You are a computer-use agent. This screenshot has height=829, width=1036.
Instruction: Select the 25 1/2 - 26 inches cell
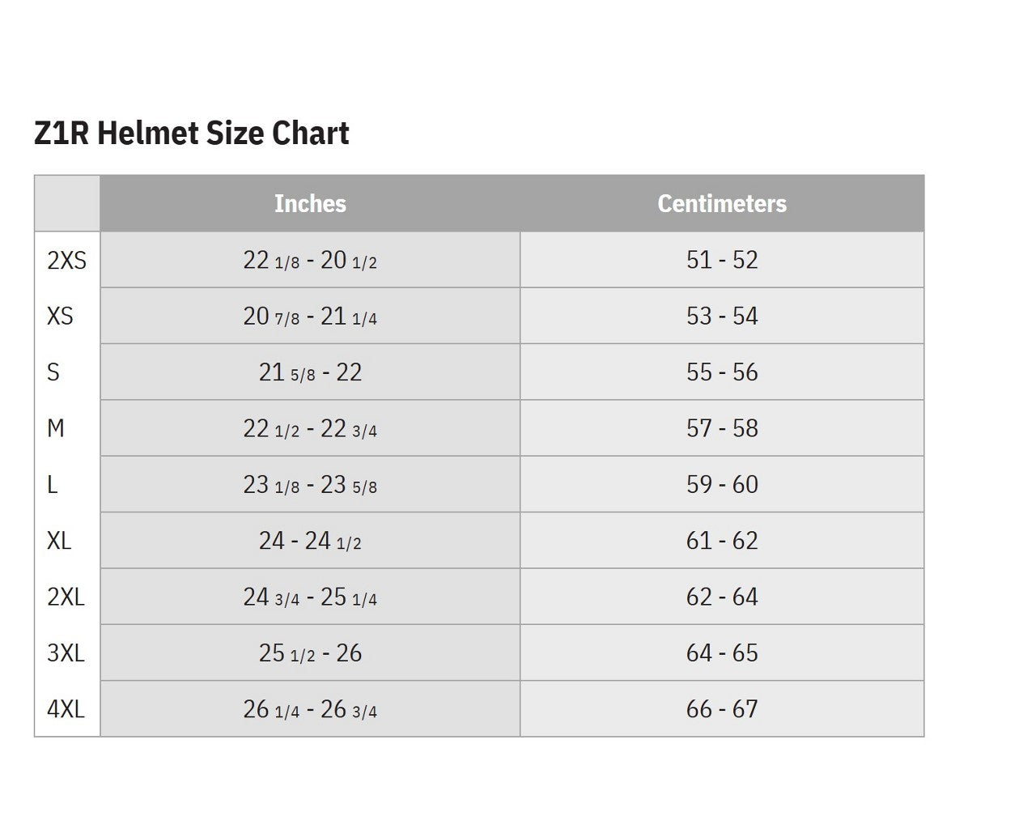pyautogui.click(x=310, y=653)
